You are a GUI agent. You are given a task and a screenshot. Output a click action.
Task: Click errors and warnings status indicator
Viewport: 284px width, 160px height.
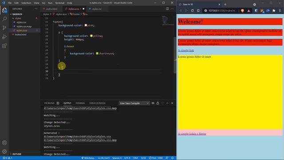(x=8, y=158)
